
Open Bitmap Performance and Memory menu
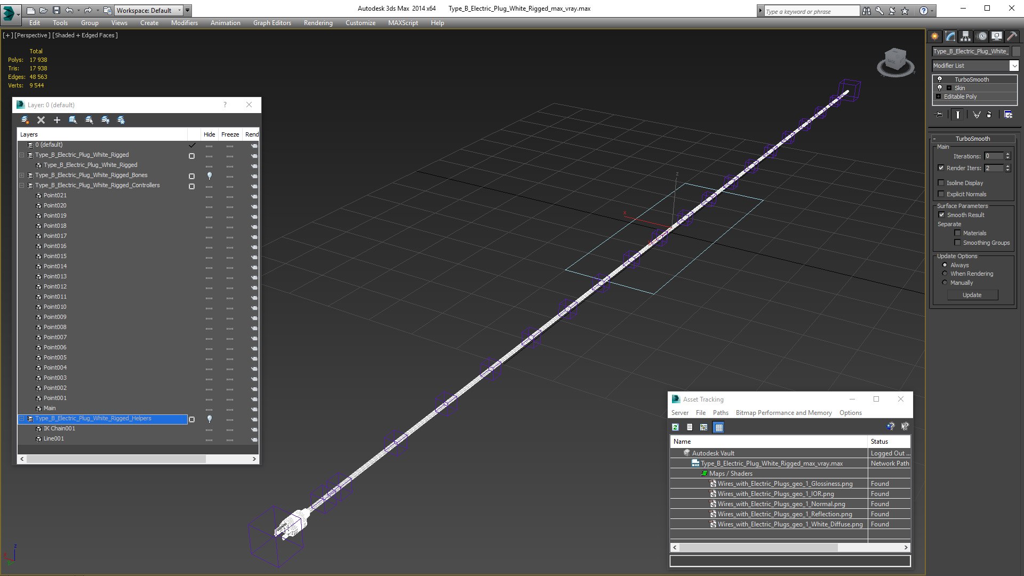pos(783,413)
